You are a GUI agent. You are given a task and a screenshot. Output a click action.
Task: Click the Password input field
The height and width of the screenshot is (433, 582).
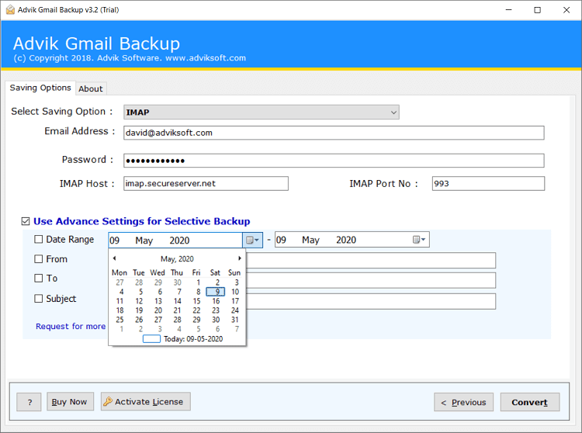coord(334,161)
